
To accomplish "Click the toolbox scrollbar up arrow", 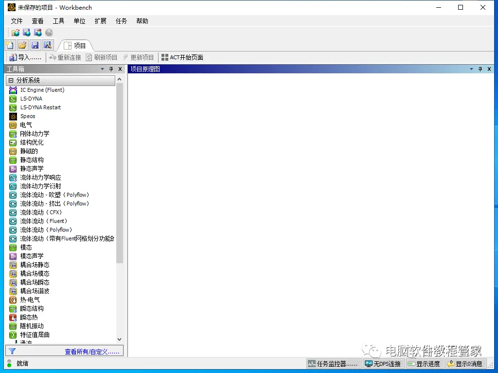I will (x=120, y=79).
